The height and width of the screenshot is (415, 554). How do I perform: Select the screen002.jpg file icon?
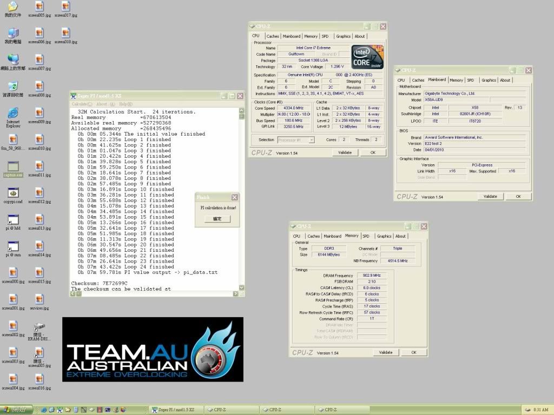click(13, 329)
